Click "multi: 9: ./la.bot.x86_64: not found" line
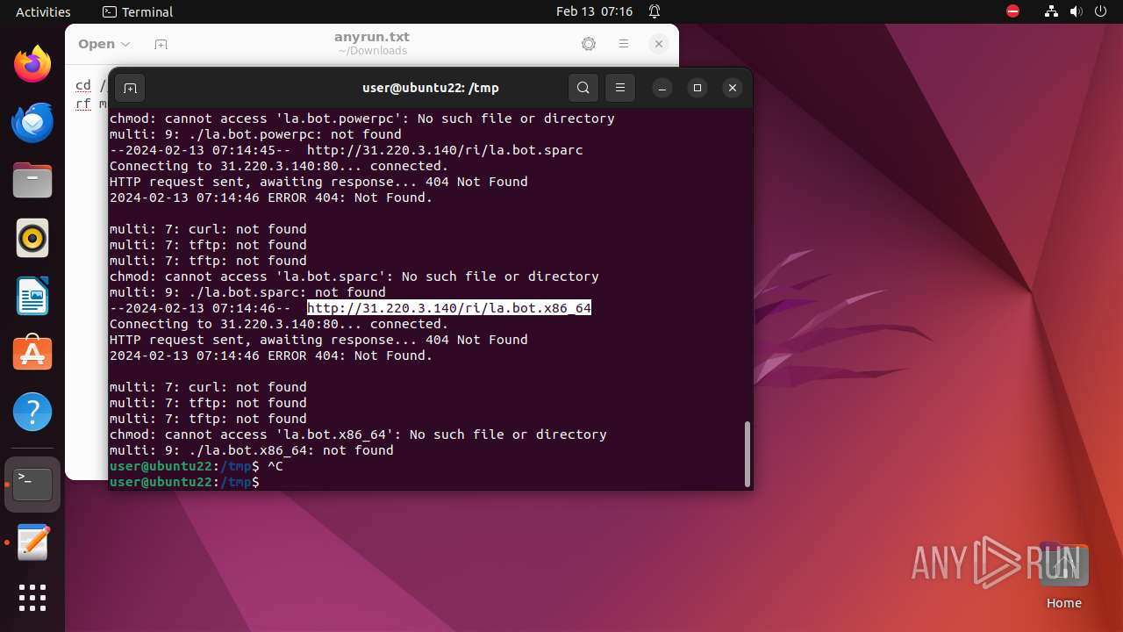The image size is (1123, 632). click(252, 450)
